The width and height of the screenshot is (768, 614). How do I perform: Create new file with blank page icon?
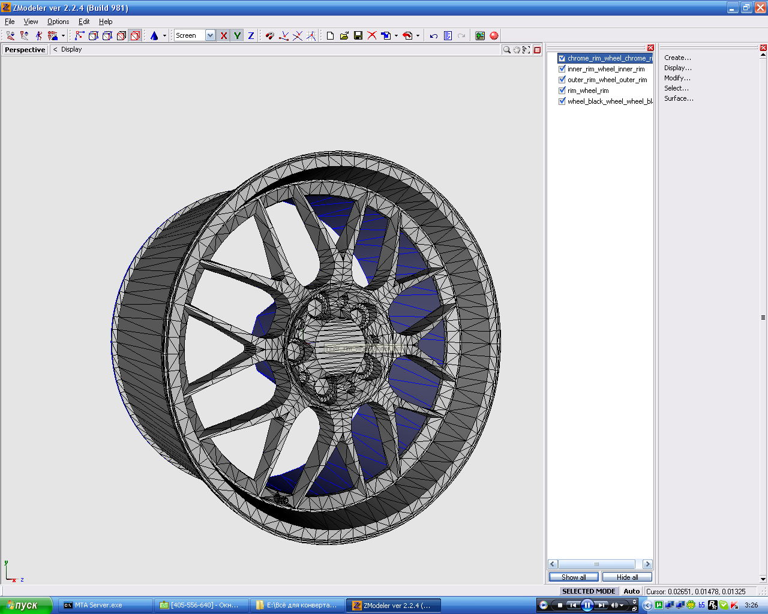coord(330,36)
